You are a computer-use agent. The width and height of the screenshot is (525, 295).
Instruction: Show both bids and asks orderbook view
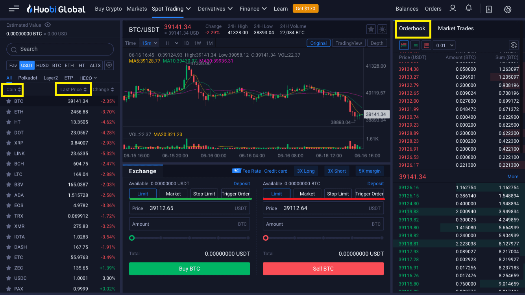click(x=404, y=45)
